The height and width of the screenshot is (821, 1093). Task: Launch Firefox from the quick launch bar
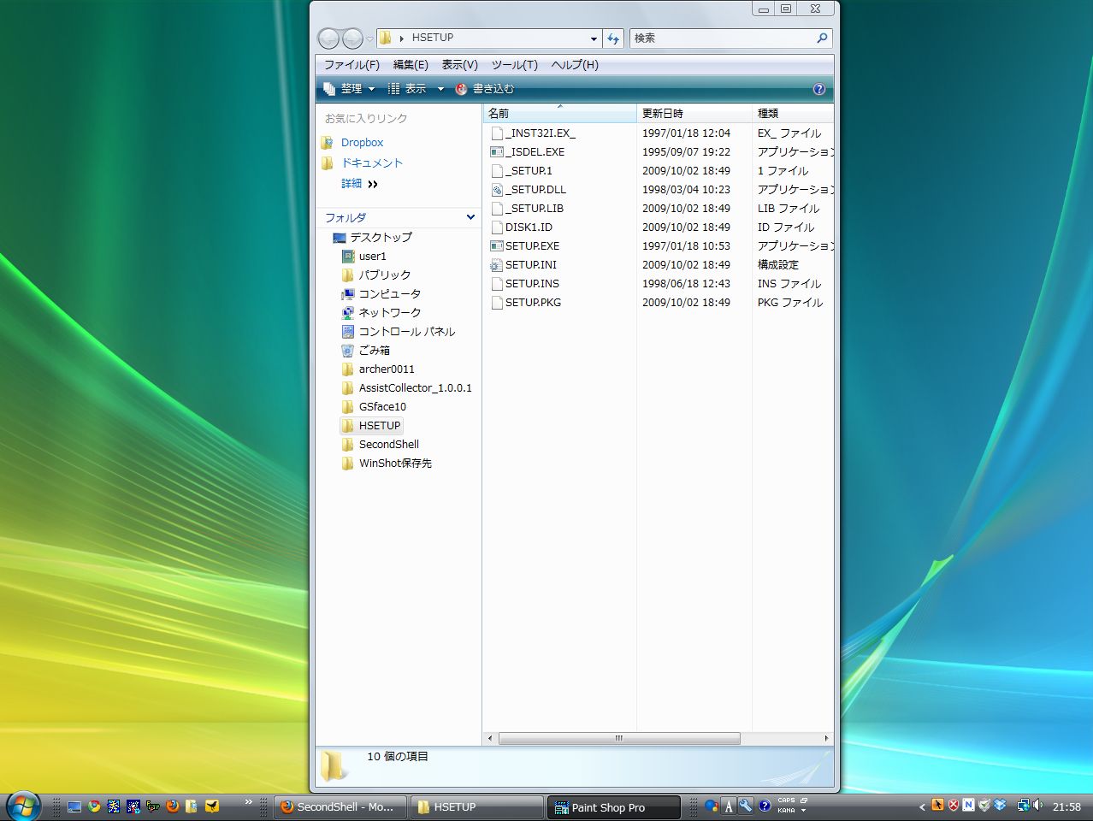point(173,806)
